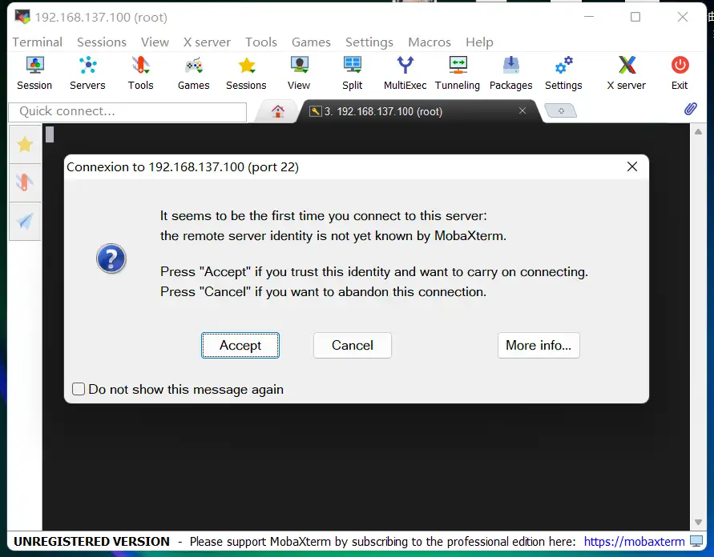Click the More info... button
Viewport: 714px width, 557px height.
(x=539, y=345)
